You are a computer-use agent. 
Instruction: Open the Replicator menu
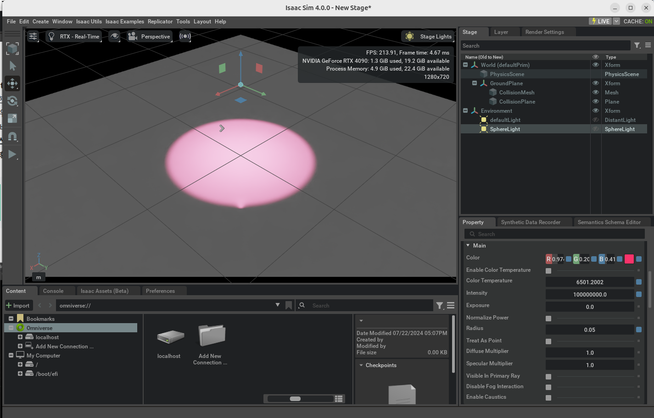click(160, 22)
